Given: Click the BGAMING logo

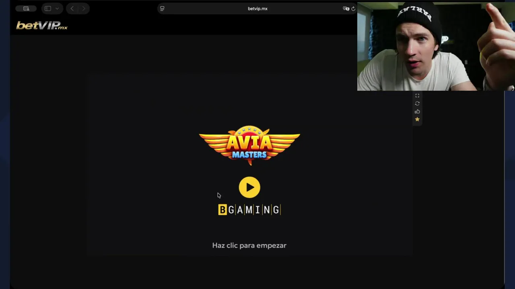Looking at the screenshot, I should coord(249,210).
